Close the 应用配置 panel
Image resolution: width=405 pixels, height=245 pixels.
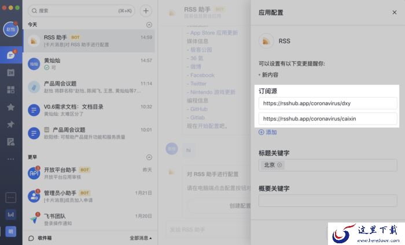394,12
